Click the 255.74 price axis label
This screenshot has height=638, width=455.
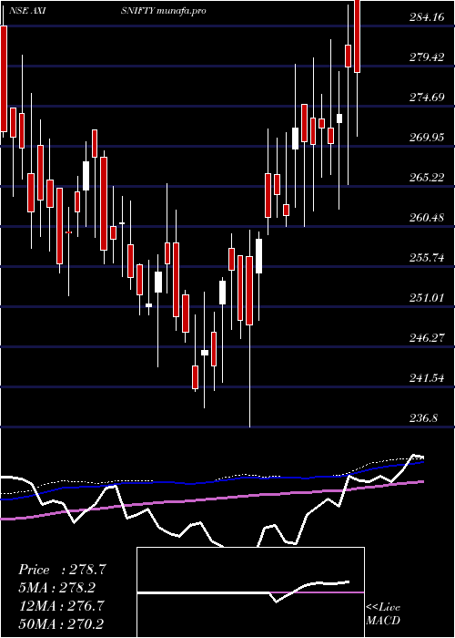pyautogui.click(x=427, y=258)
